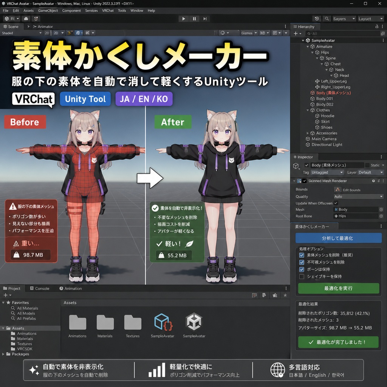Select the SampleAvatar prefab asset

163,326
